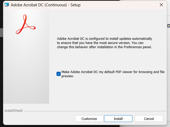Click the line starting "Adobe Acrobat DC is configured"
The width and height of the screenshot is (170, 127).
pos(104,38)
